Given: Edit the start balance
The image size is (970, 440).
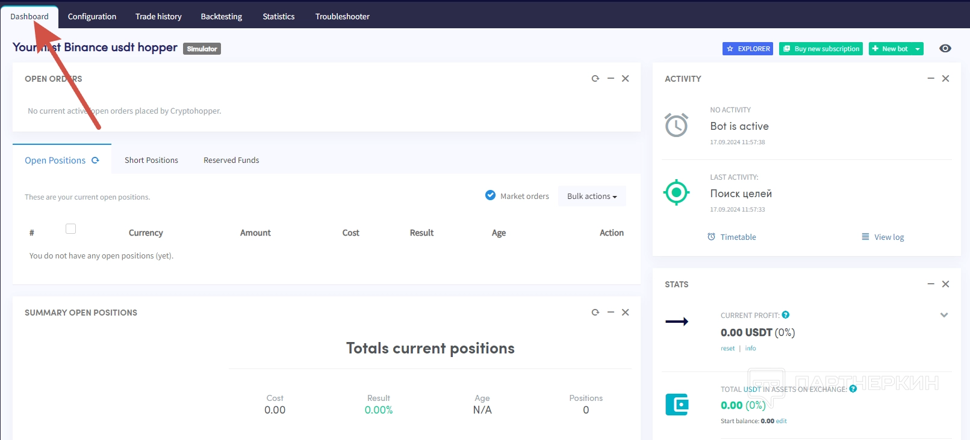Looking at the screenshot, I should (782, 421).
